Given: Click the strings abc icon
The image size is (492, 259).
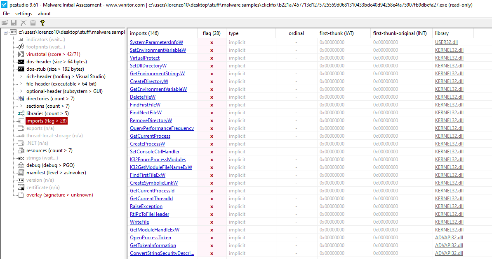Looking at the screenshot, I should click(21, 158).
